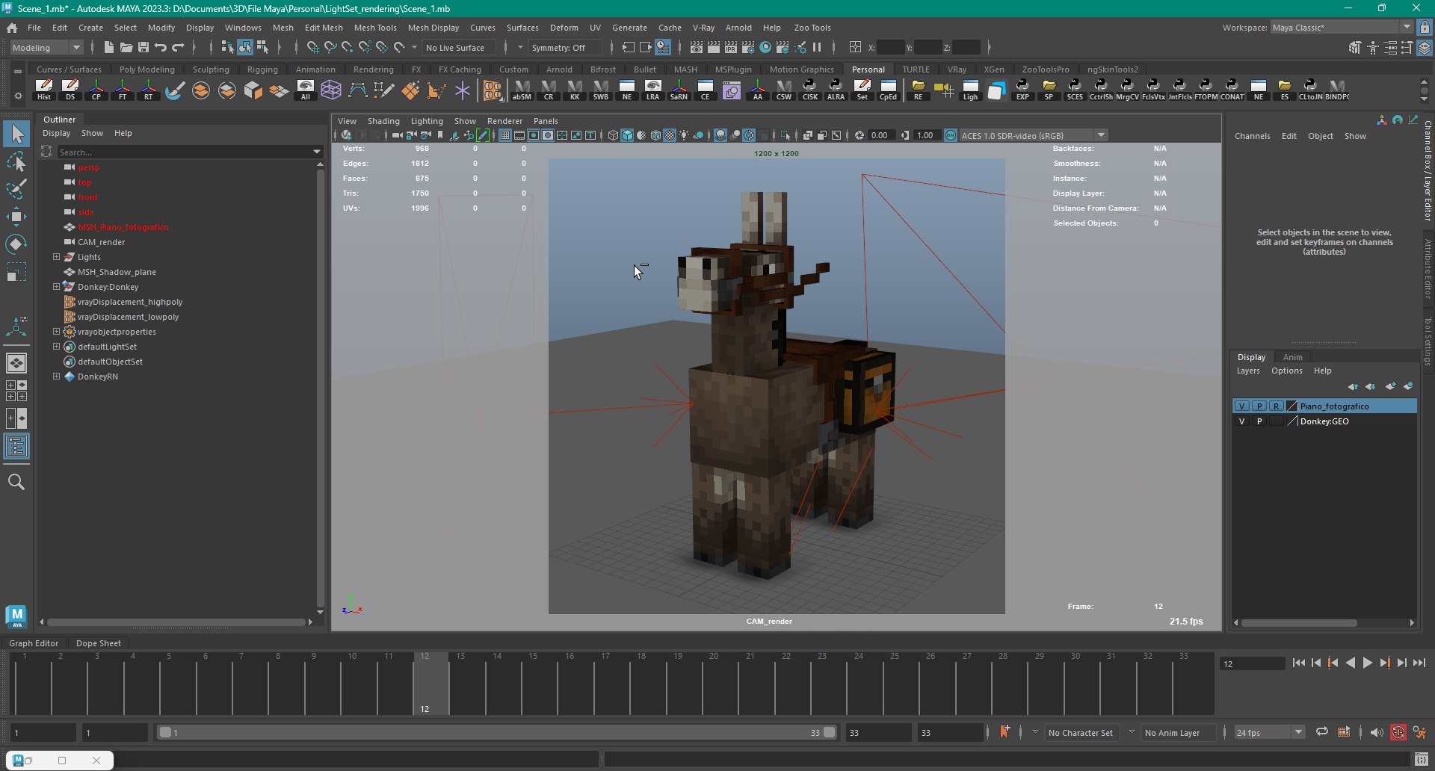The height and width of the screenshot is (771, 1435).
Task: Click the toolbox search magnifier icon
Action: [16, 482]
